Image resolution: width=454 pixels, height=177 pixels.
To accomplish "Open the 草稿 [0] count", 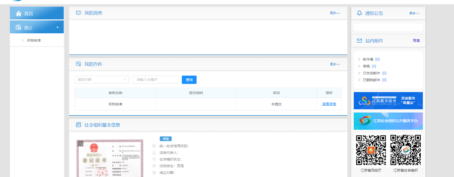I will click(x=374, y=66).
